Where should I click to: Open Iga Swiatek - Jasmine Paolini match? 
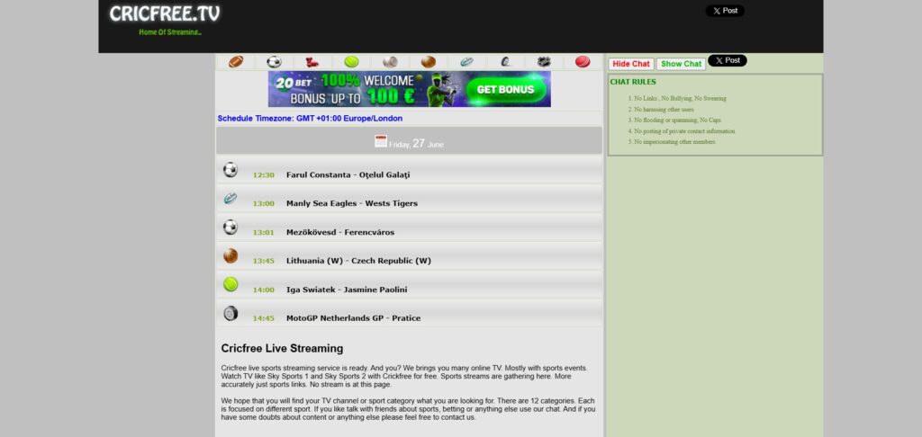click(x=347, y=290)
